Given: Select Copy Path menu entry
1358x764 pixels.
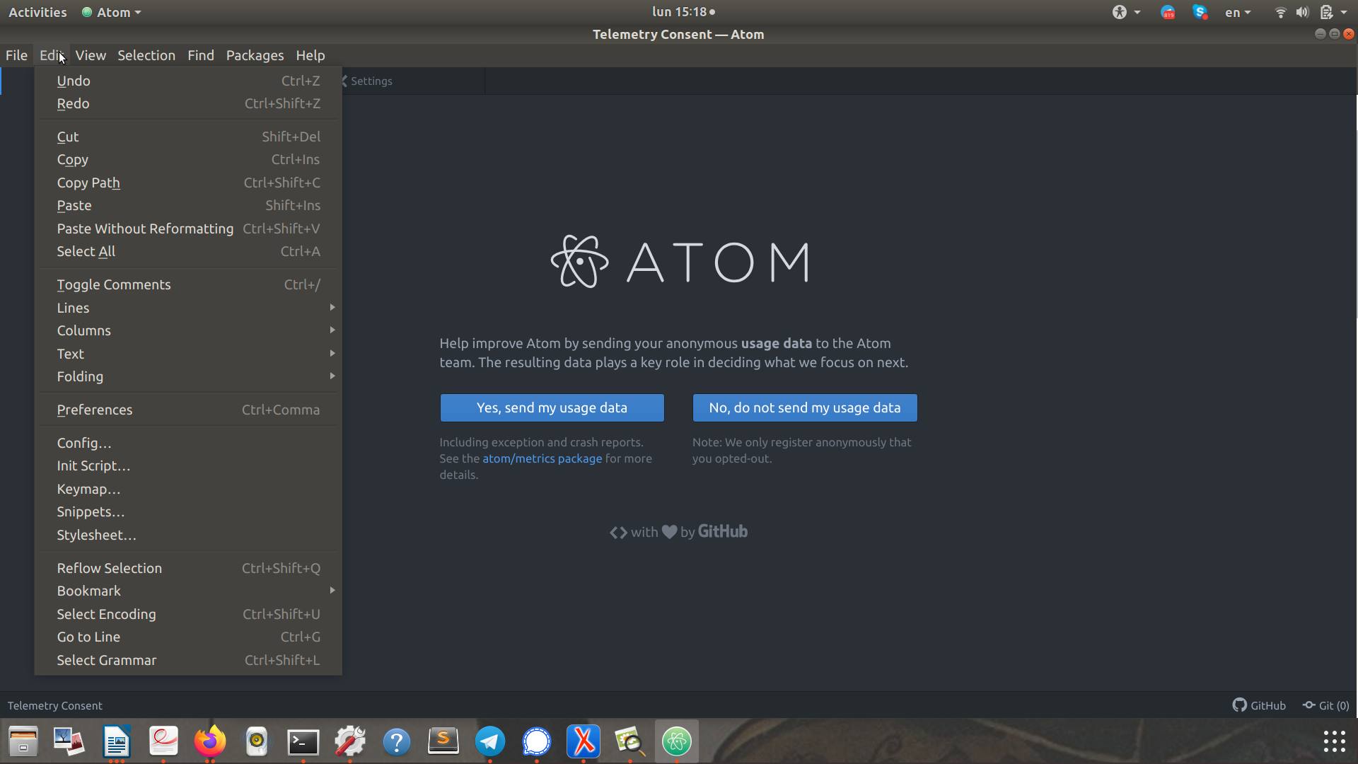Looking at the screenshot, I should pyautogui.click(x=188, y=183).
